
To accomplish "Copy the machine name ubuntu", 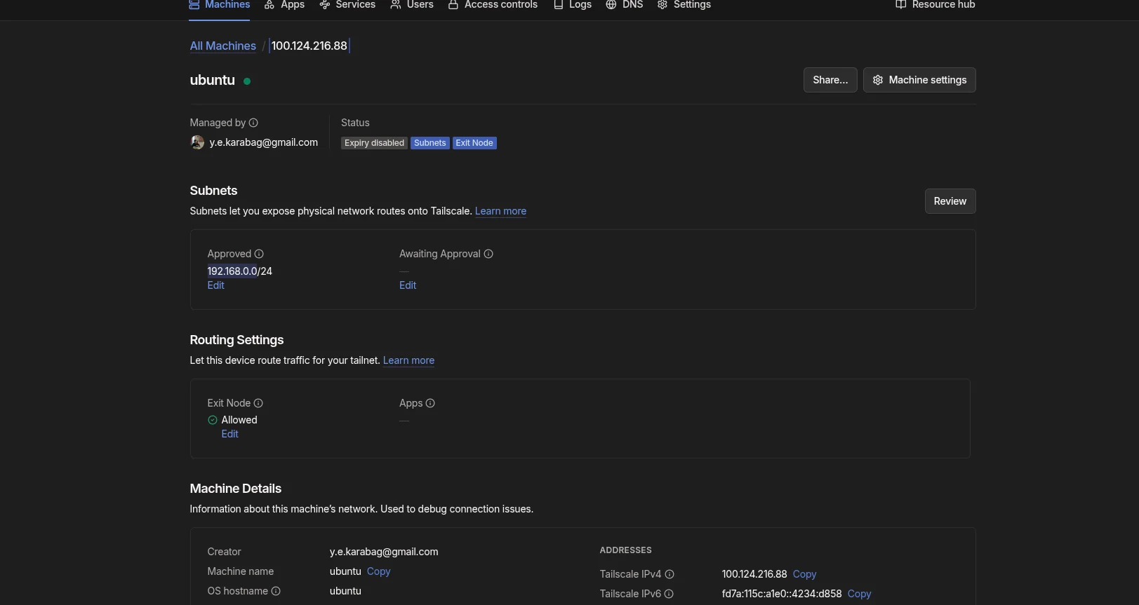I will click(x=378, y=571).
